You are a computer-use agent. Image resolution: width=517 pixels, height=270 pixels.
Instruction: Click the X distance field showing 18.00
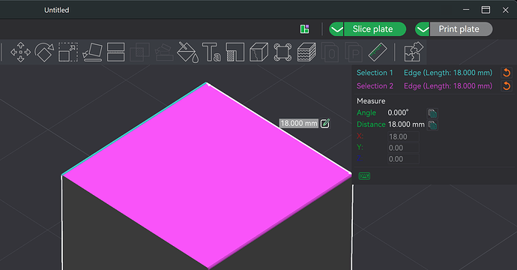(x=403, y=136)
